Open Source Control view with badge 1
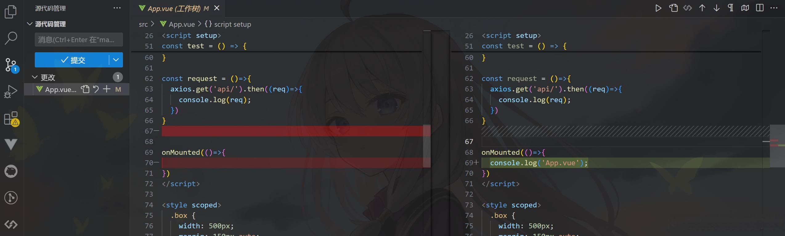Screen dimensions: 785x236 [x=11, y=65]
